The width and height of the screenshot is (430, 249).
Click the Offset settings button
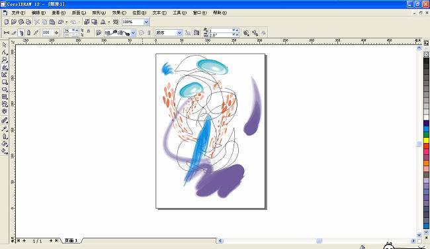pos(255,32)
